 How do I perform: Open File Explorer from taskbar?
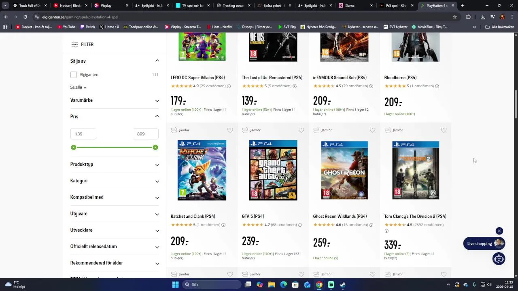coord(272,285)
